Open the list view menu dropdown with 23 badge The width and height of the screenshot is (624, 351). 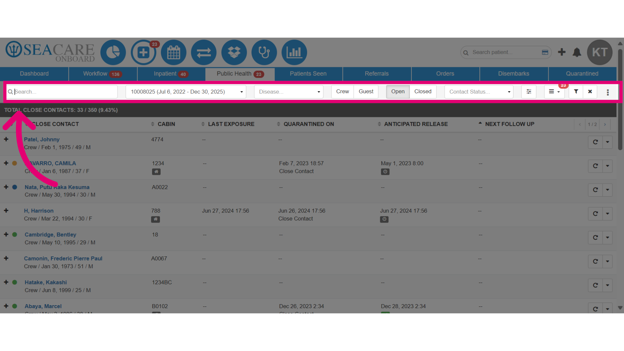[x=554, y=92]
